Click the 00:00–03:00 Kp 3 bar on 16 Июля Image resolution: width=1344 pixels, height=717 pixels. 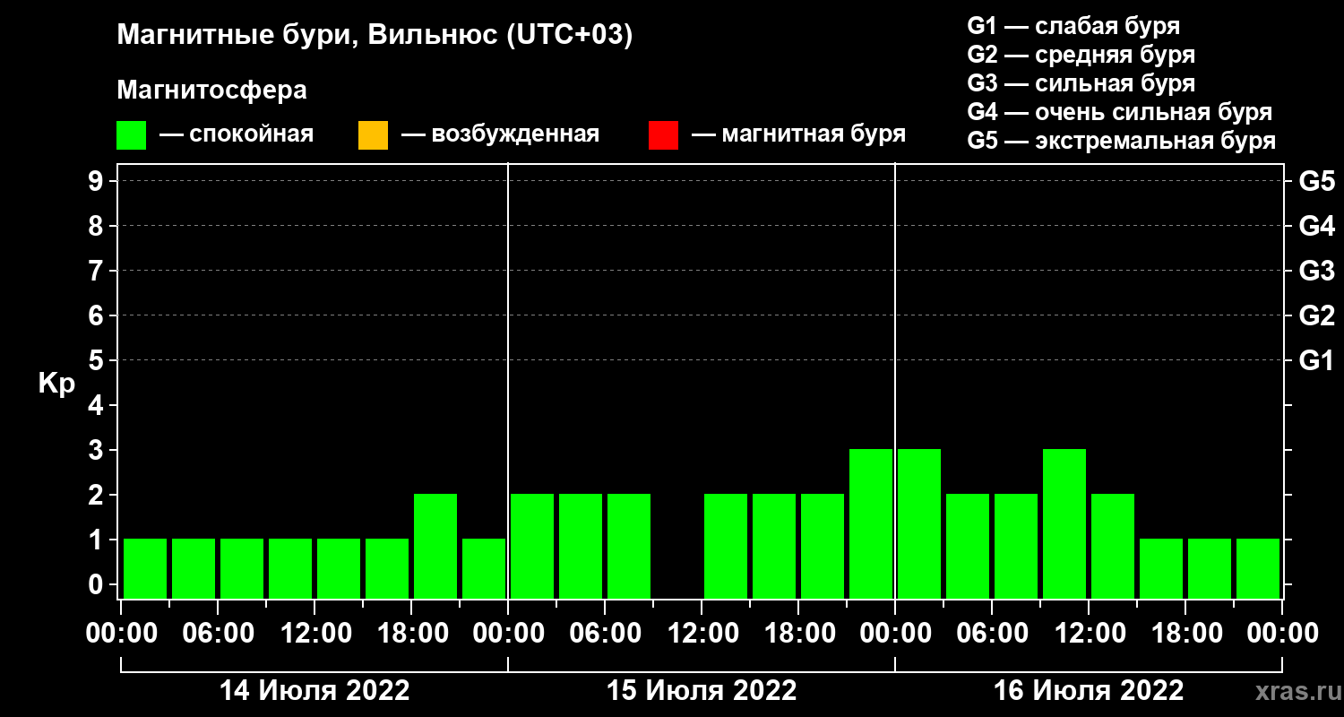click(919, 523)
